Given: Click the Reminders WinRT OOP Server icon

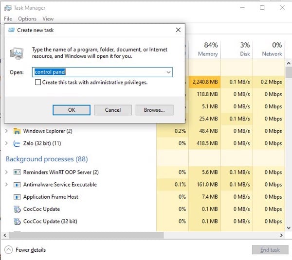Looking at the screenshot, I should click(x=17, y=172).
